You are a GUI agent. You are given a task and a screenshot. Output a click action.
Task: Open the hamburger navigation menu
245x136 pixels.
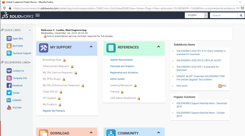38,15
